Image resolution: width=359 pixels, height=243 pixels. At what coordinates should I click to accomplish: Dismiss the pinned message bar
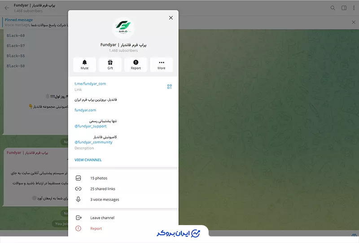point(354,22)
